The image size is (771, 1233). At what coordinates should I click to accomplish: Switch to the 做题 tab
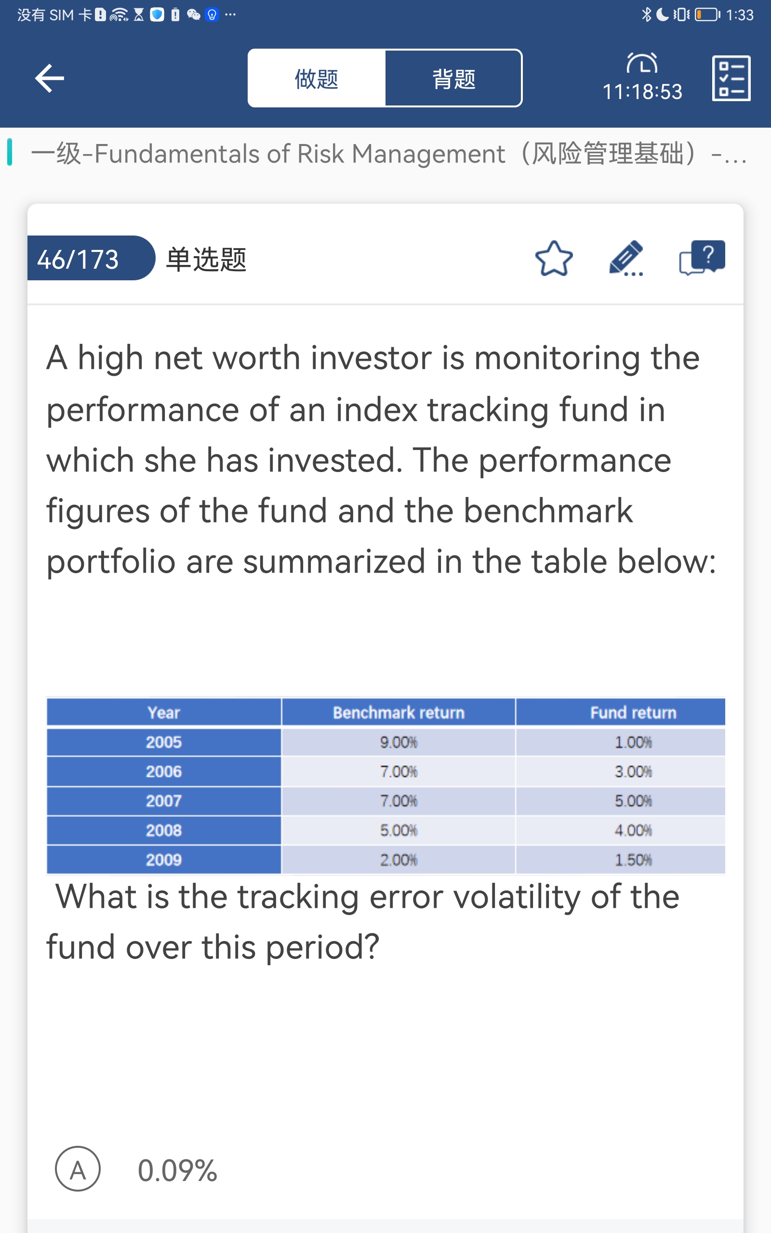tap(317, 79)
